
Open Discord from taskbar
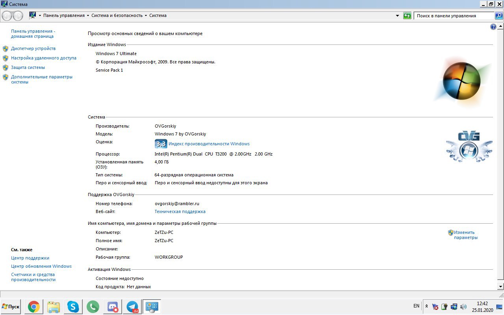pyautogui.click(x=113, y=307)
